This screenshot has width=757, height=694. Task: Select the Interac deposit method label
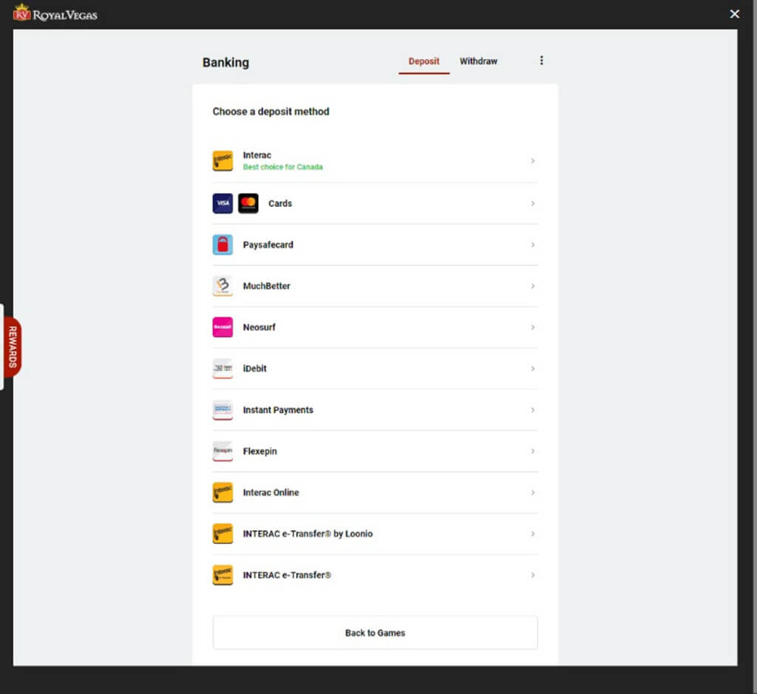(257, 155)
